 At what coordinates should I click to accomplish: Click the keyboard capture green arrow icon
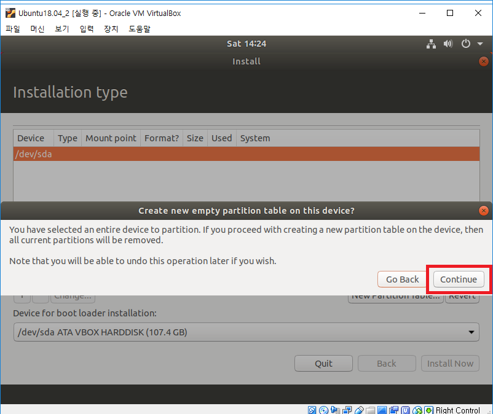(428, 410)
